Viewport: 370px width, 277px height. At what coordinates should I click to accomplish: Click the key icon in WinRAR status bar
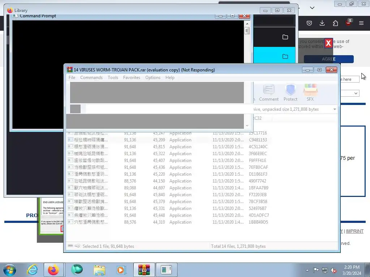[x=77, y=246]
